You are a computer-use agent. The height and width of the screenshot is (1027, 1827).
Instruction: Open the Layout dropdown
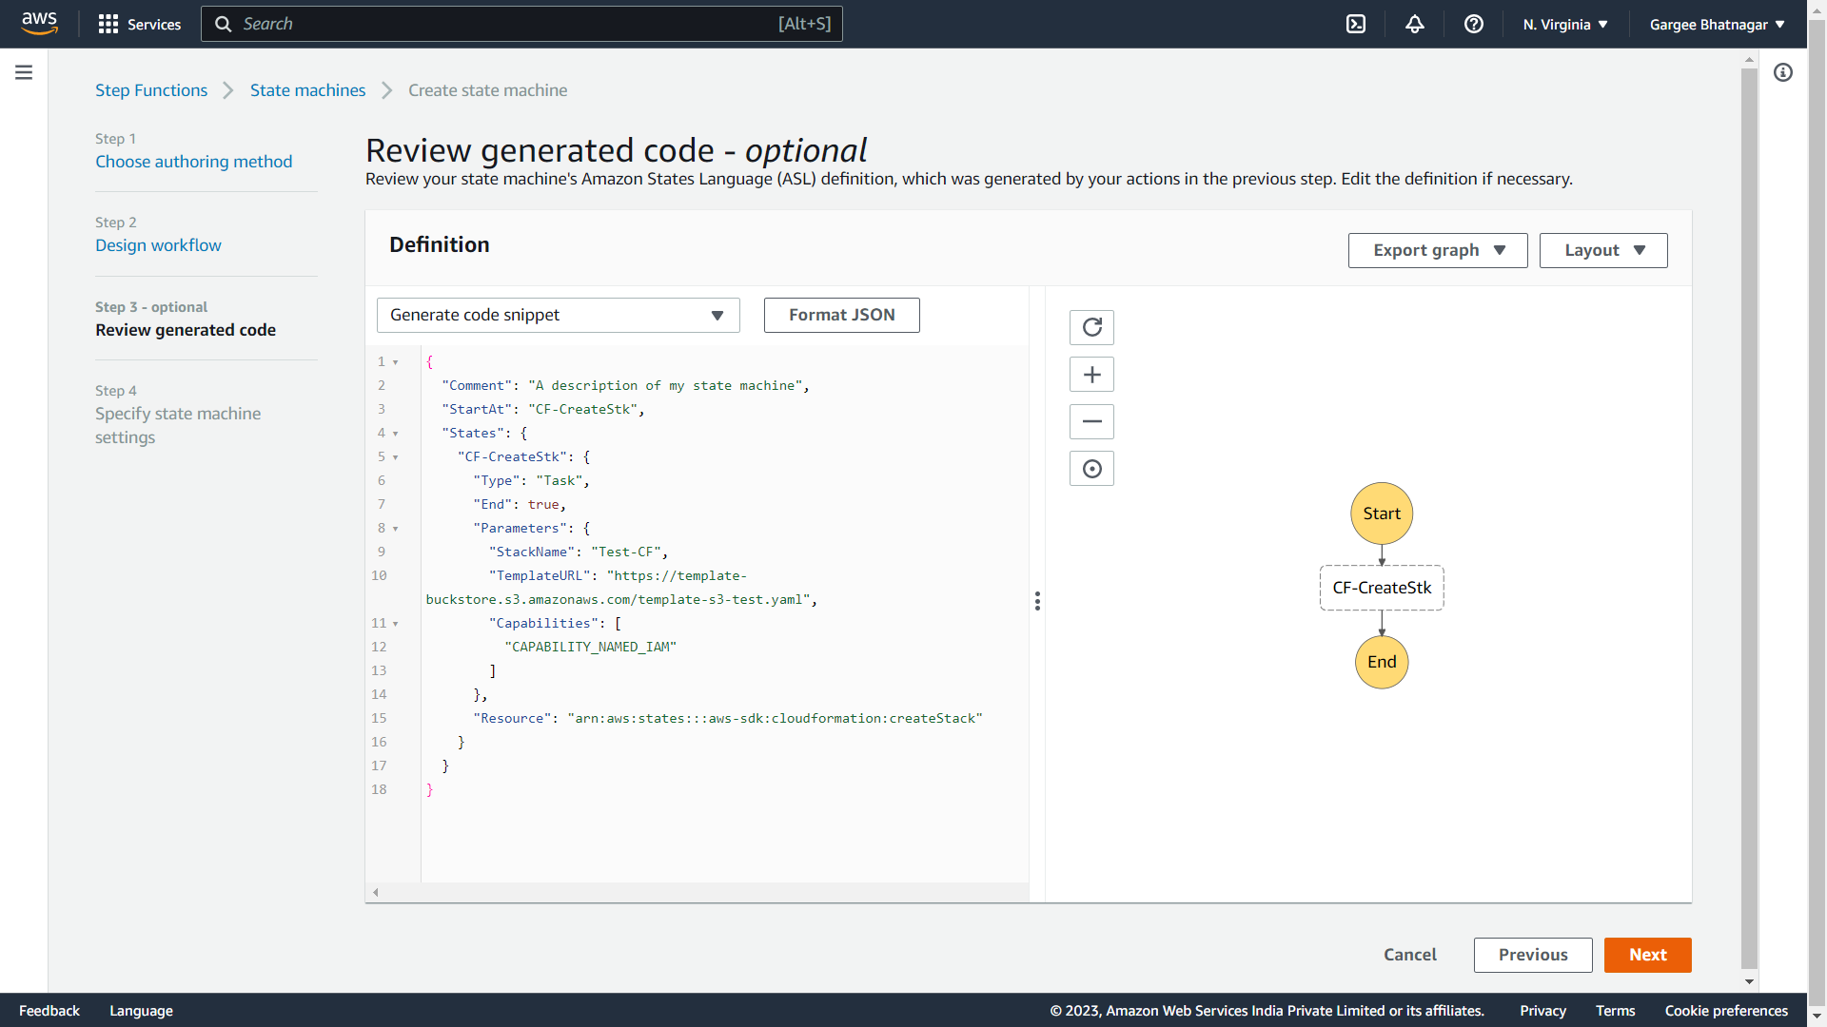[1602, 250]
